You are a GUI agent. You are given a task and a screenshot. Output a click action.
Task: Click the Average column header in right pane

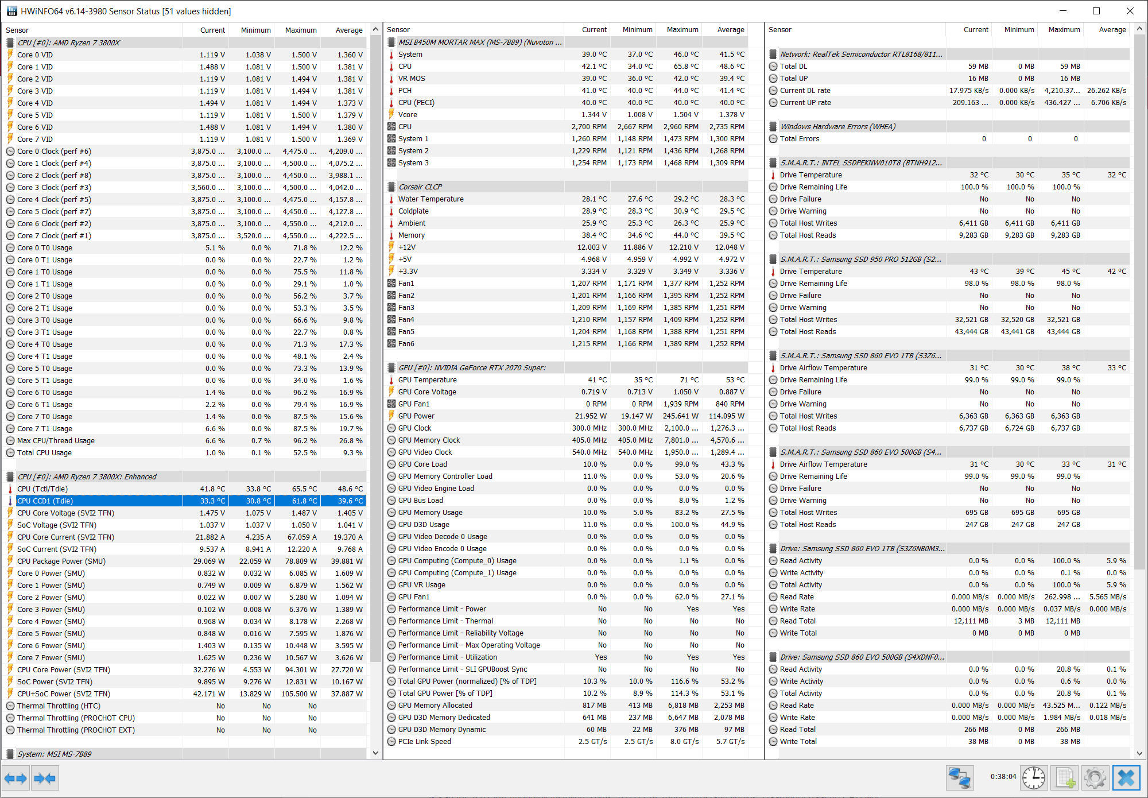(x=1107, y=29)
